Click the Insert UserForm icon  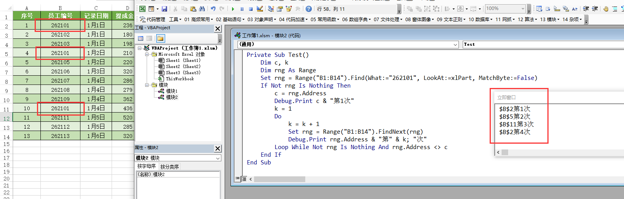[151, 9]
